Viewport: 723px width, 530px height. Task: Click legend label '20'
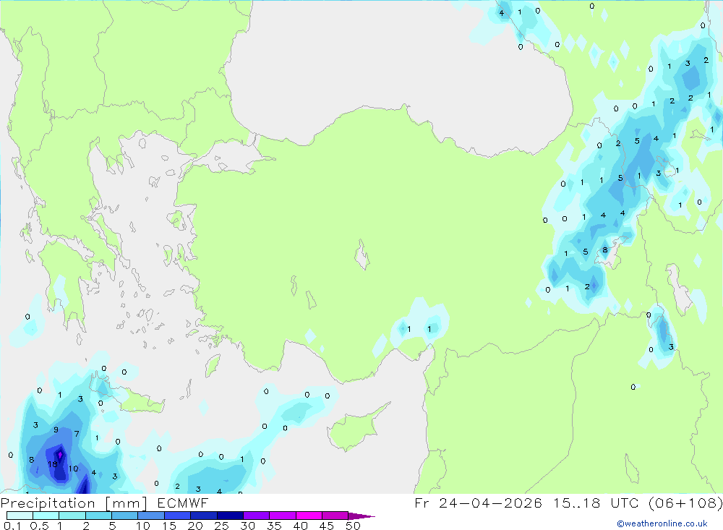(195, 526)
